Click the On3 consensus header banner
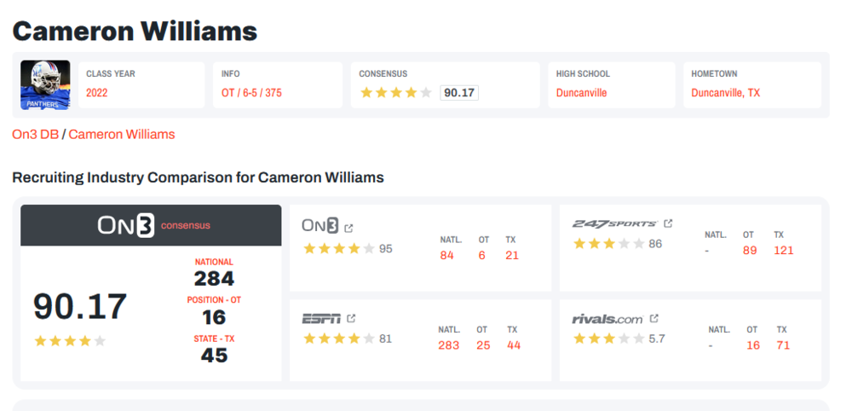852x411 pixels. point(151,225)
